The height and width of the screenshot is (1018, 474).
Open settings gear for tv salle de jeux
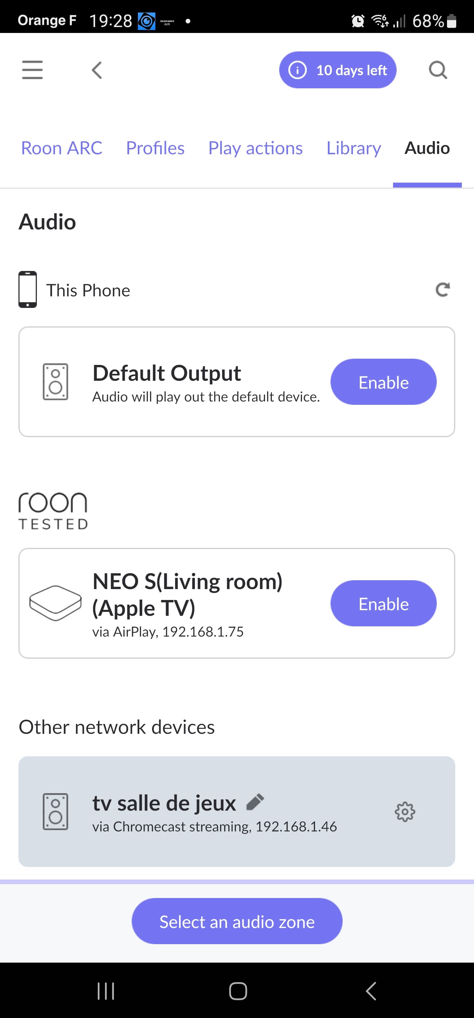pyautogui.click(x=405, y=812)
